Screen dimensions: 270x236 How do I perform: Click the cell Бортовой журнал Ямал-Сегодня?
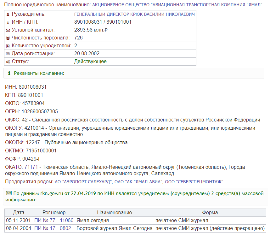115,228
